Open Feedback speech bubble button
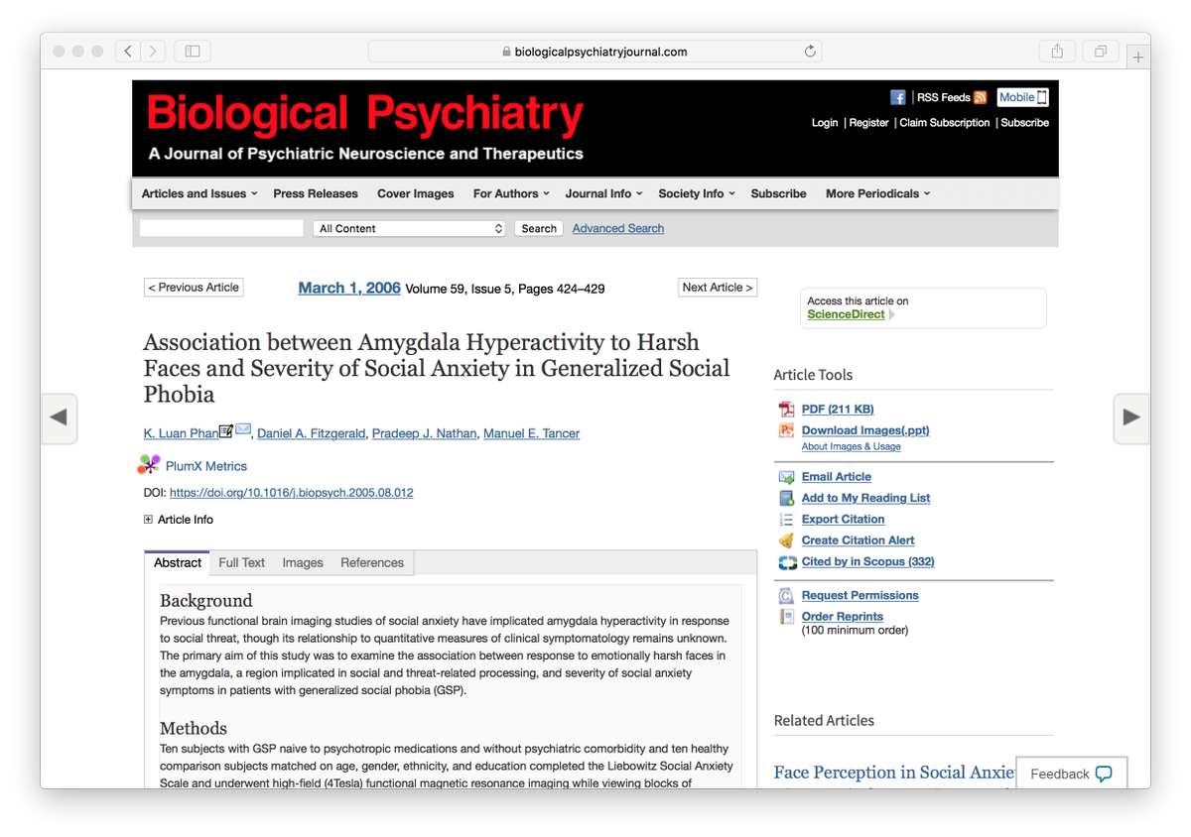Image resolution: width=1191 pixels, height=837 pixels. [1071, 774]
